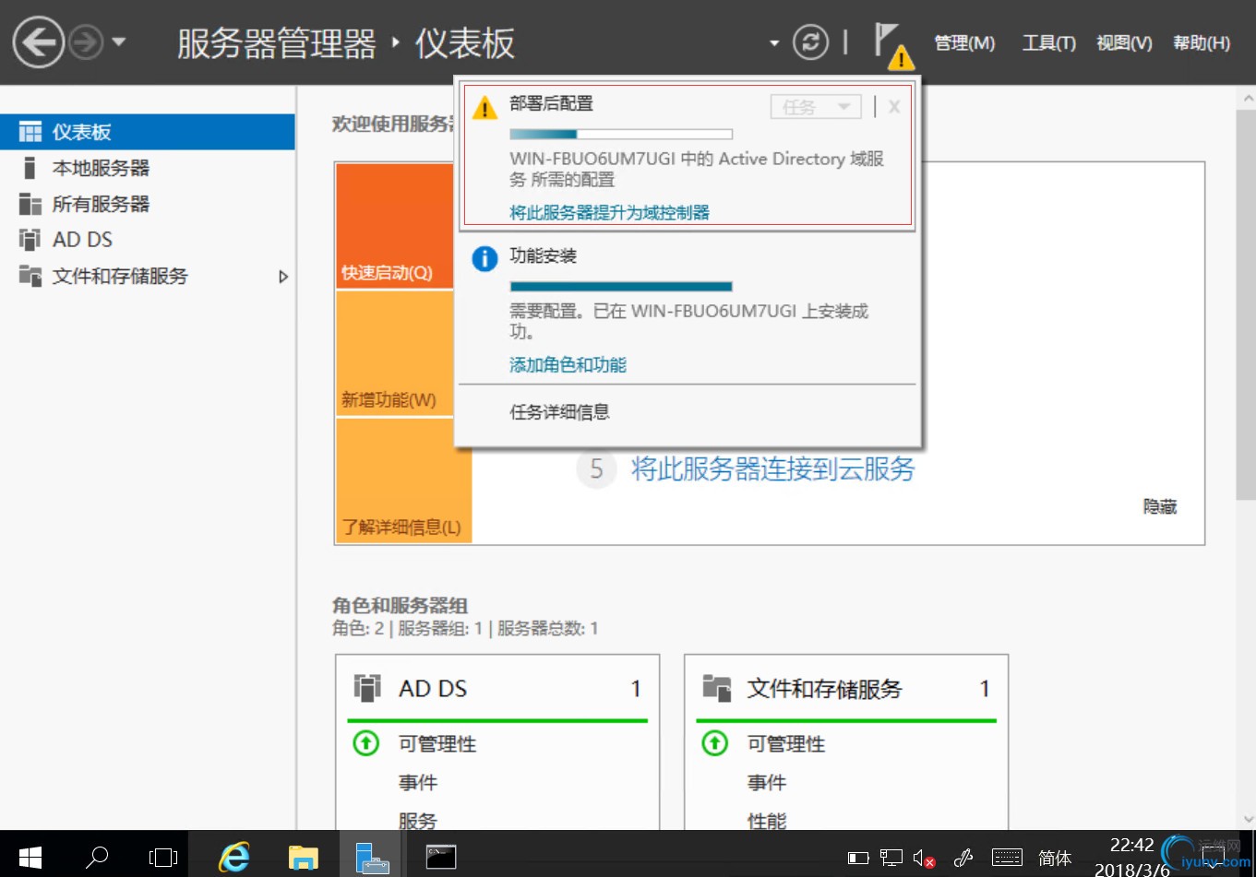This screenshot has width=1256, height=877.
Task: Refresh the Server Manager dashboard
Action: 810,42
